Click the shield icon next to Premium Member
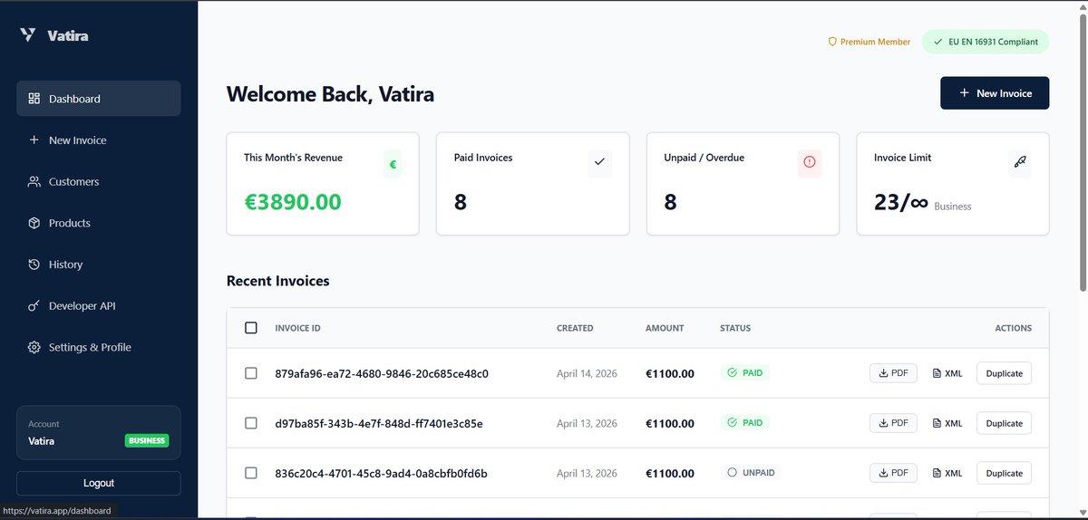 point(831,42)
